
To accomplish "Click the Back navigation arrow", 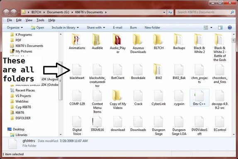I will pos(6,12).
